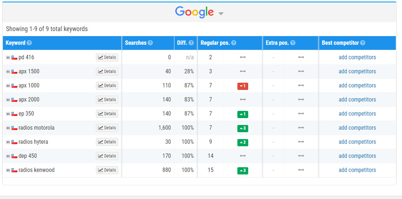Click green up 1 badge for ep 350
This screenshot has height=199, width=402.
point(242,114)
